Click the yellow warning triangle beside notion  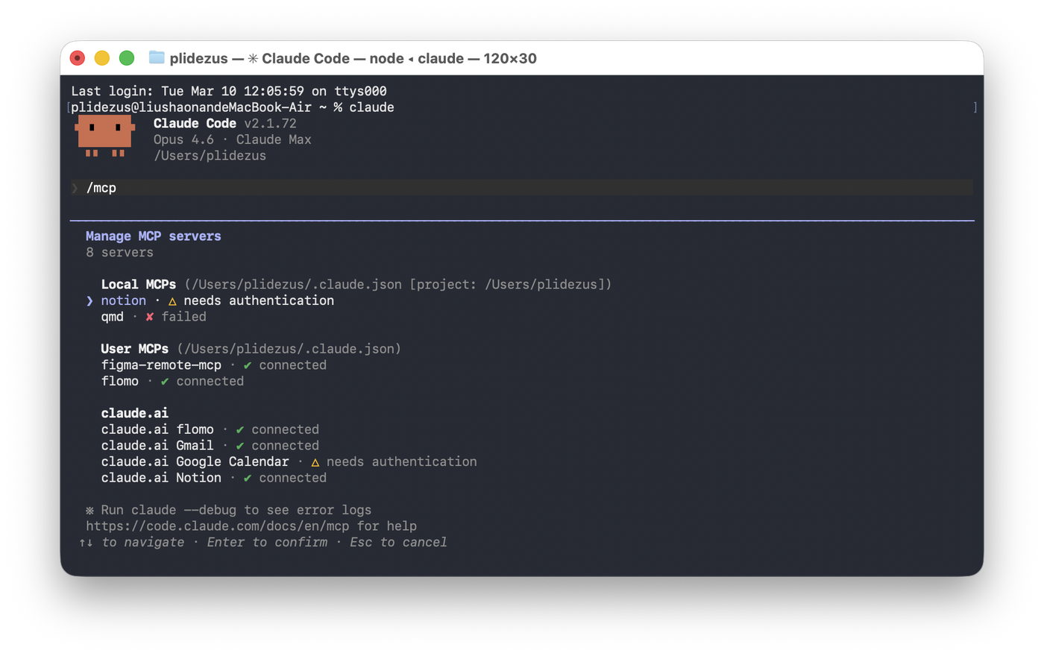pyautogui.click(x=172, y=301)
